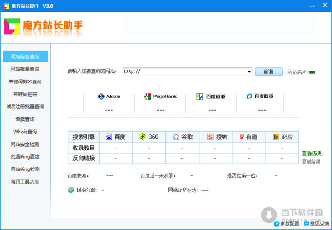Click the 360 search engine icon
This screenshot has width=332, height=230.
pos(143,137)
